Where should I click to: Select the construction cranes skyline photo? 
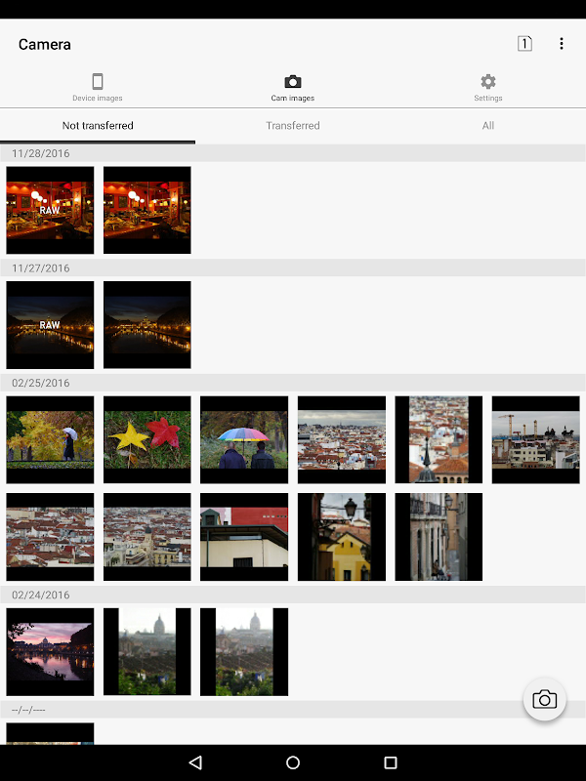click(x=535, y=440)
